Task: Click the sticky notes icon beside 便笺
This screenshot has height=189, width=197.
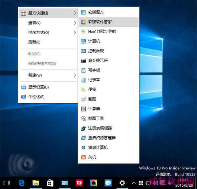Action: [x=83, y=90]
